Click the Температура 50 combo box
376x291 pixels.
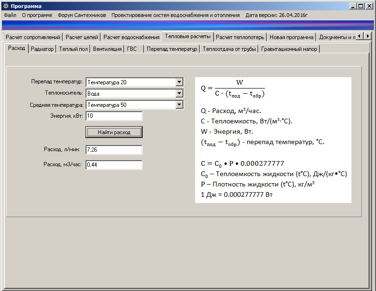point(135,105)
